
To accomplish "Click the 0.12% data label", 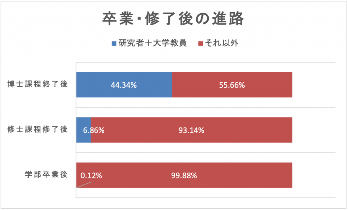I will click(x=91, y=176).
